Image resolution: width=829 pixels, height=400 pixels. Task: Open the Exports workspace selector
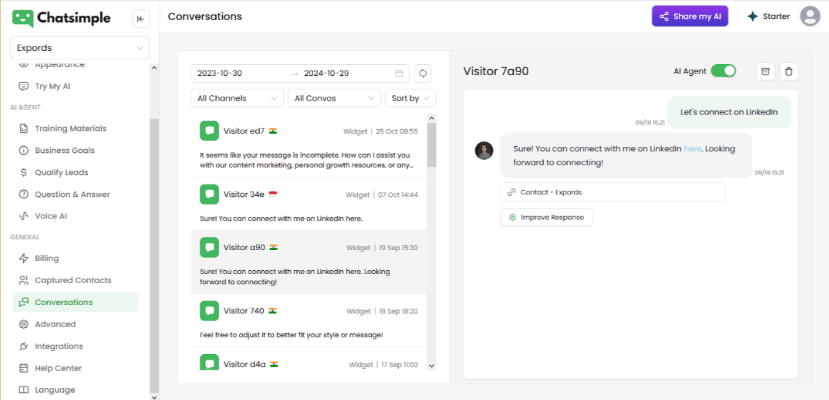pos(80,48)
